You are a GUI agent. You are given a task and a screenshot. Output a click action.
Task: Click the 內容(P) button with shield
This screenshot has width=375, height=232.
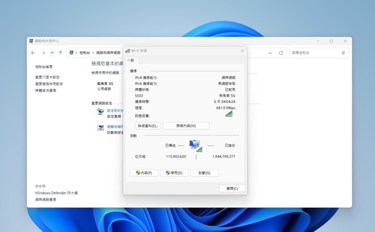click(144, 173)
